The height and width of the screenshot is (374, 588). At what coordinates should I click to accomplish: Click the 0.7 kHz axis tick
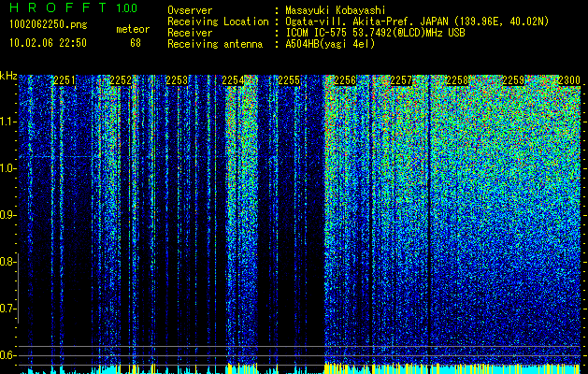pos(8,309)
